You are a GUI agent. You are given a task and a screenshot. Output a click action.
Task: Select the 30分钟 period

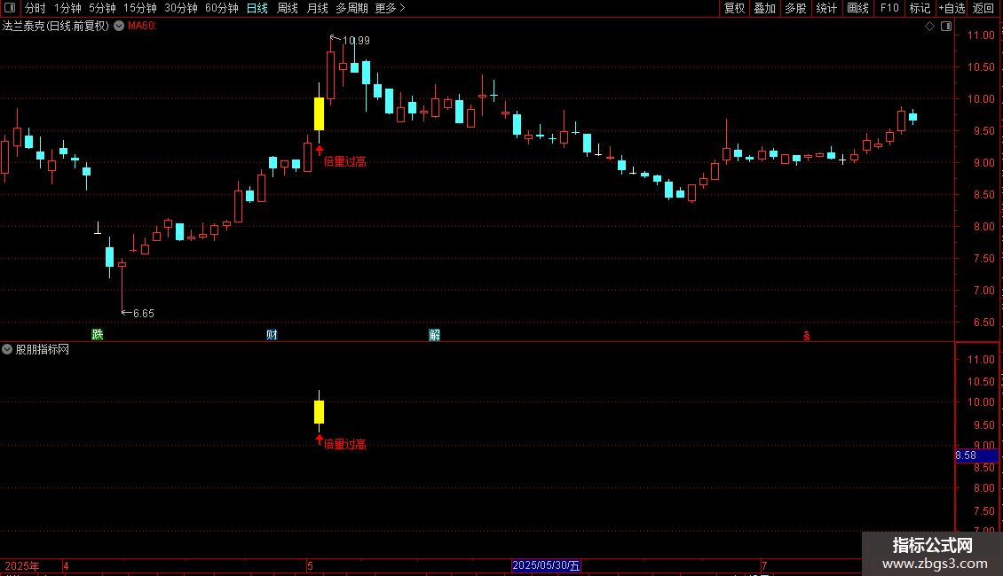(181, 8)
